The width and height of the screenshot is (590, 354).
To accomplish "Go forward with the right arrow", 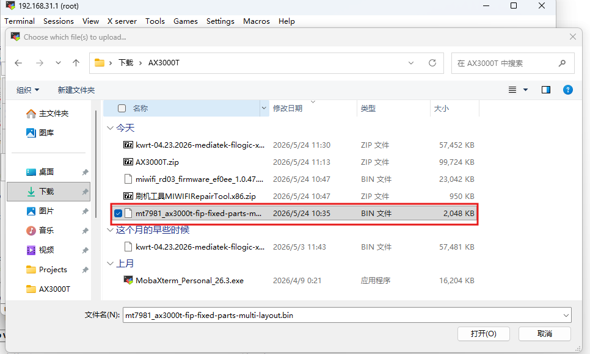I will pyautogui.click(x=40, y=63).
